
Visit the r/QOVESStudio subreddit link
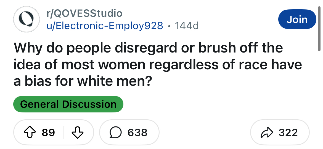[84, 13]
